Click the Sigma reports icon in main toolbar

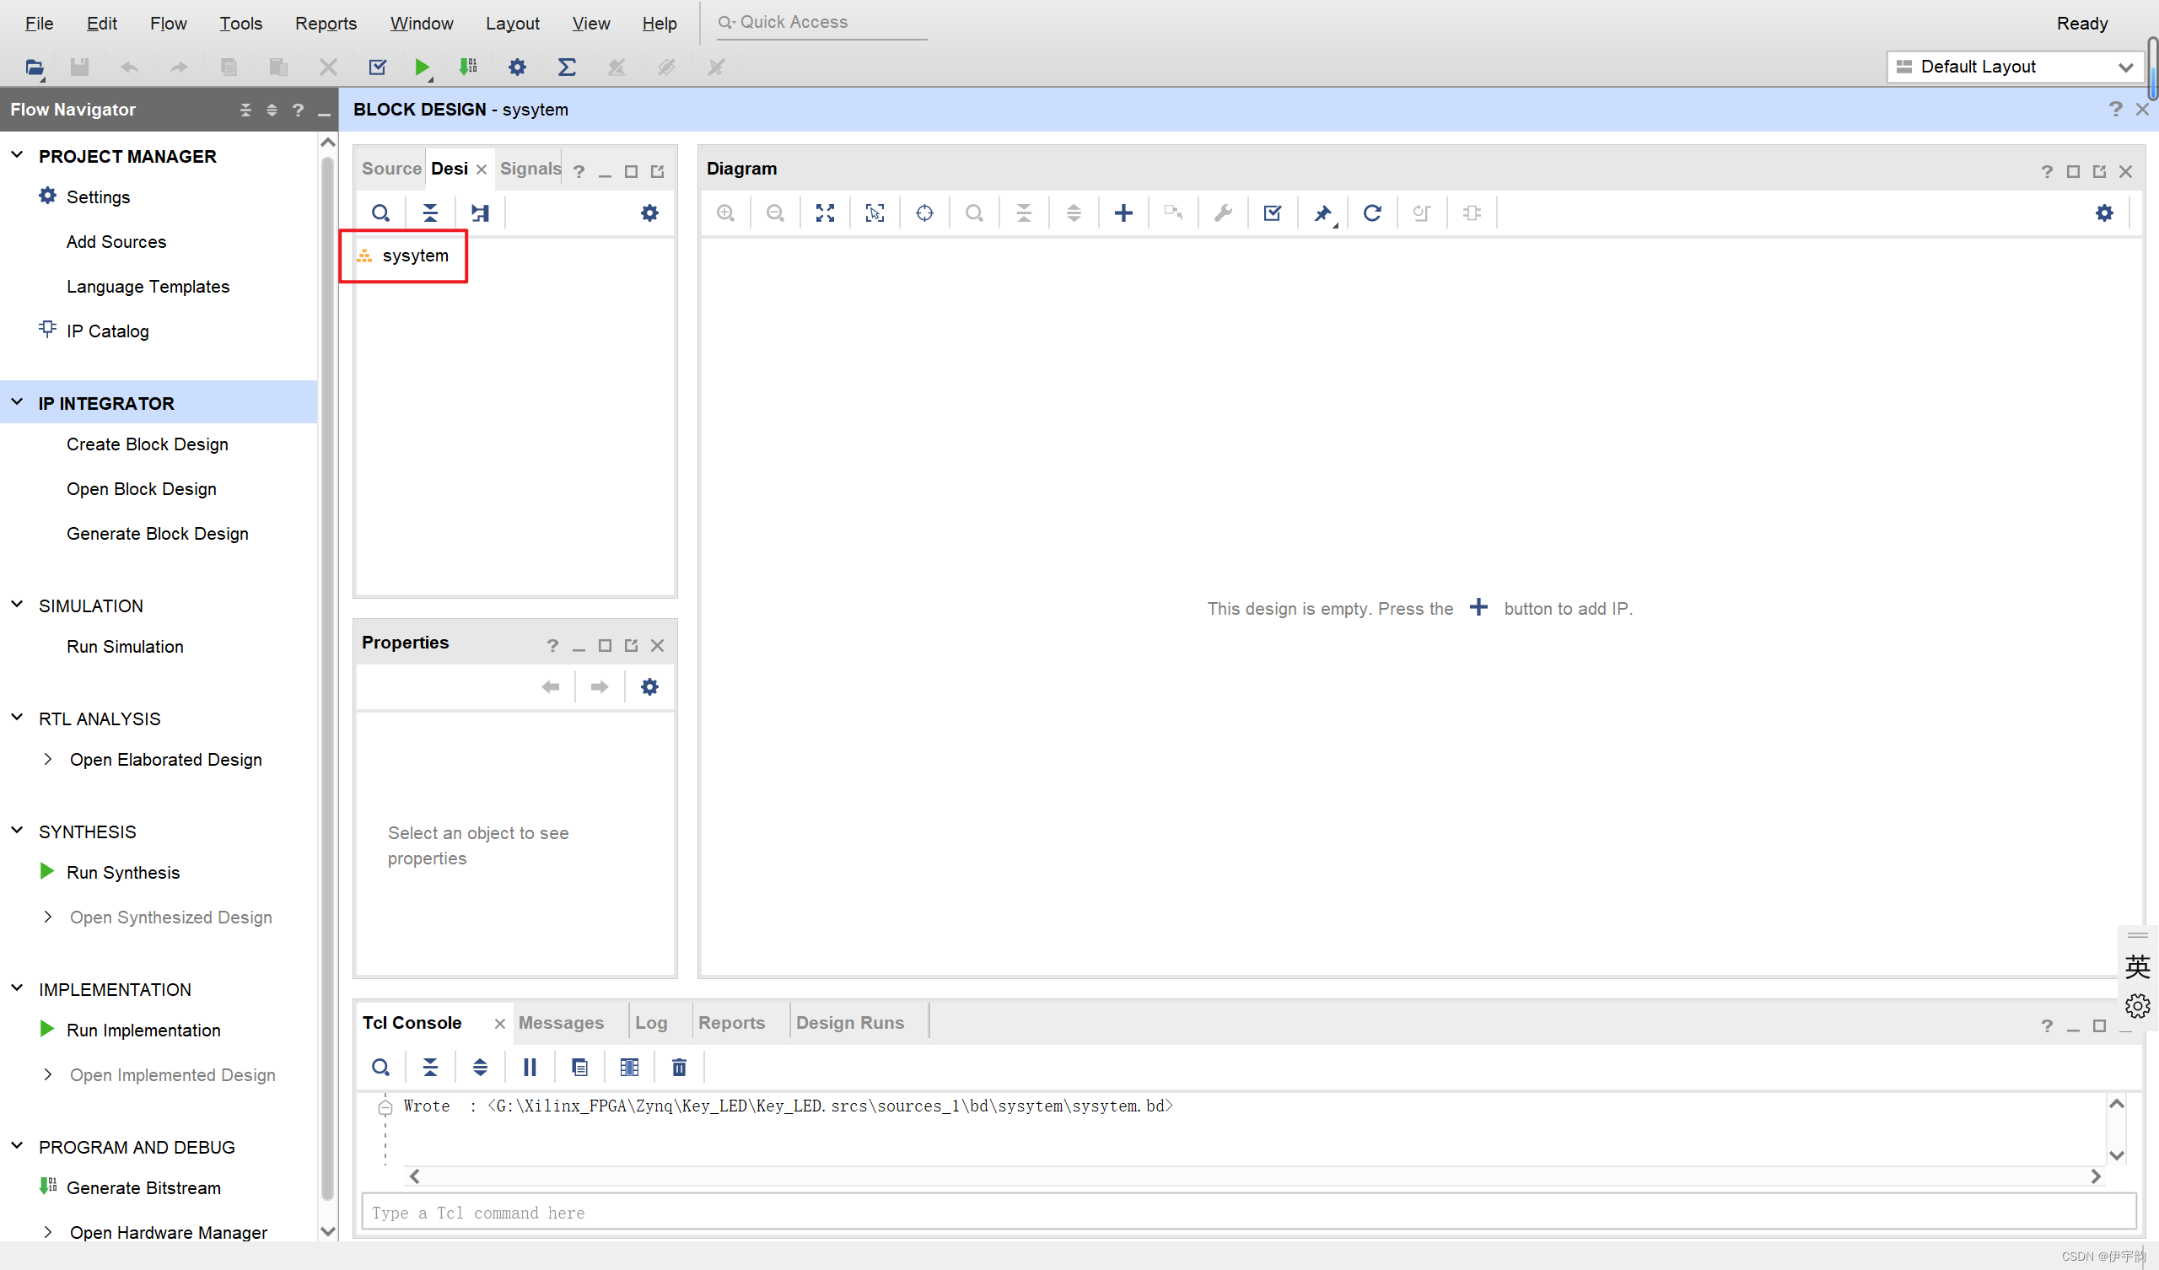(566, 67)
